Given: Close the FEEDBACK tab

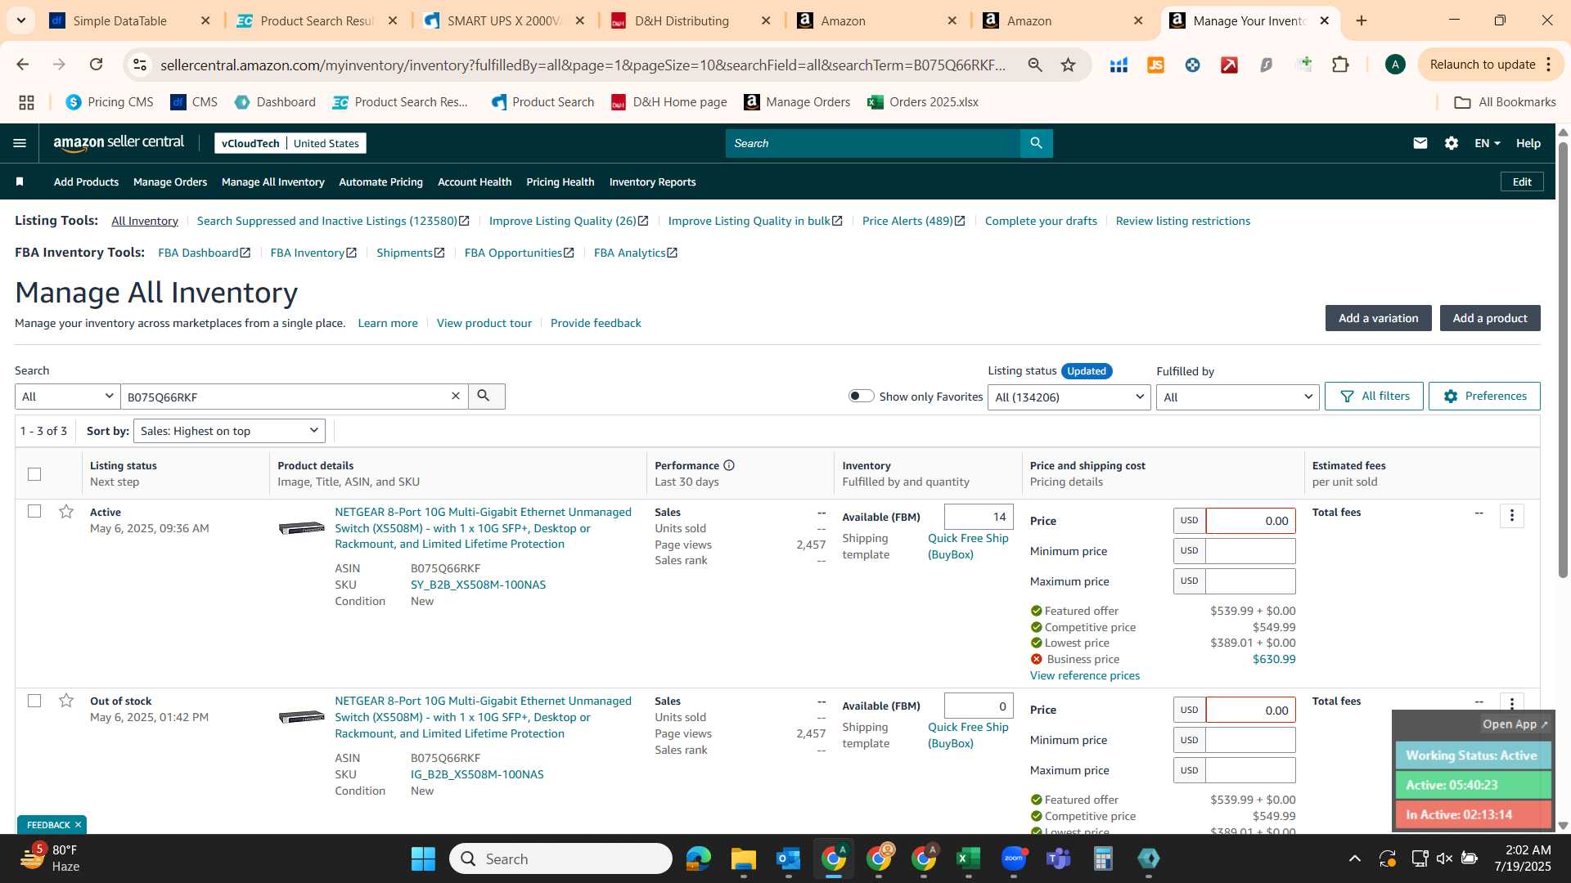Looking at the screenshot, I should click(x=78, y=825).
